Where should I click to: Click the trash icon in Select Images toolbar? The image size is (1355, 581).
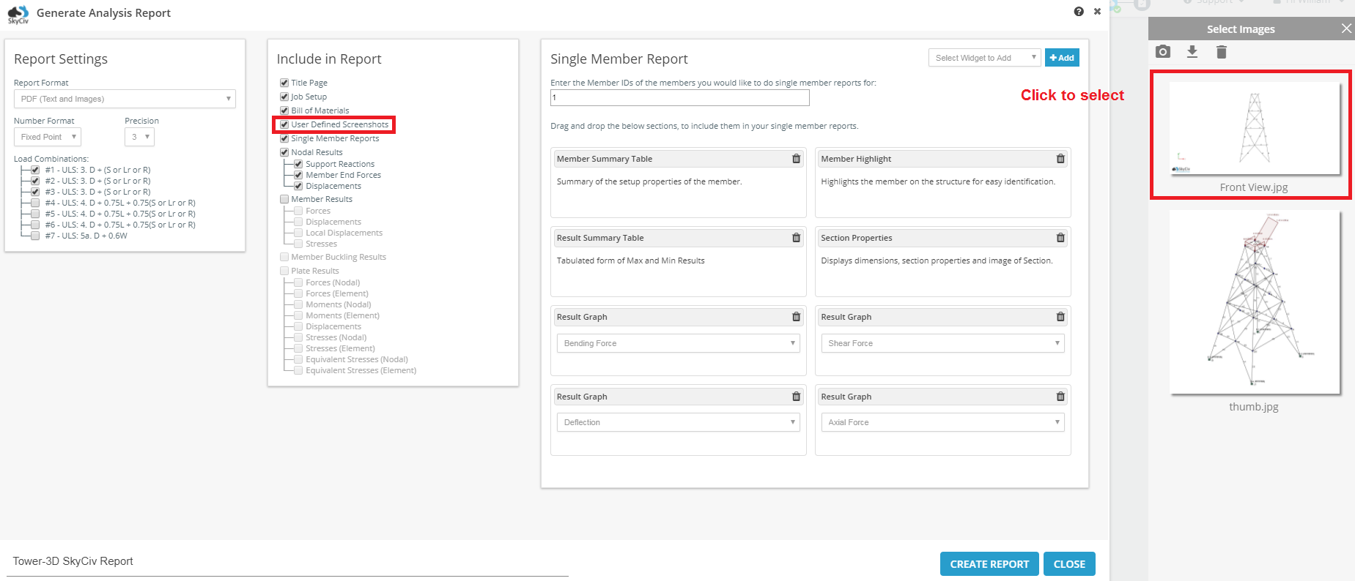coord(1221,52)
